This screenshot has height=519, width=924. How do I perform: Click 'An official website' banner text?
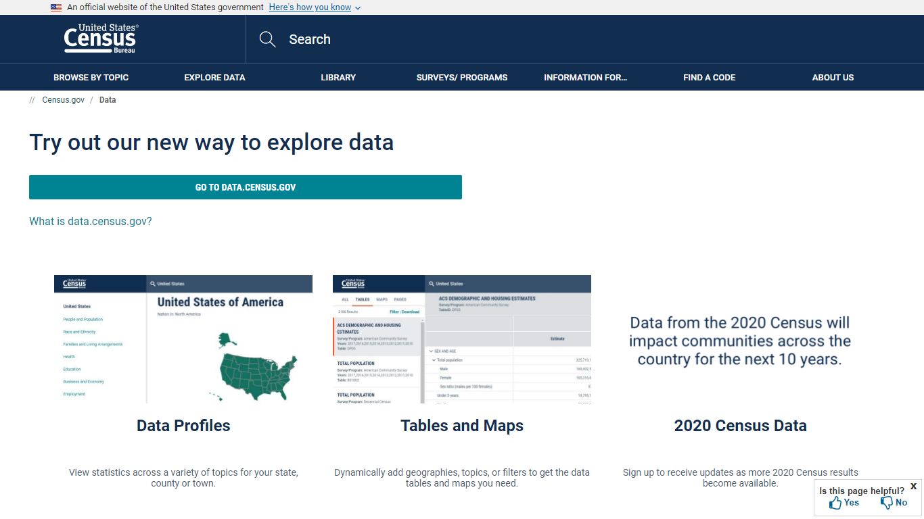click(165, 7)
